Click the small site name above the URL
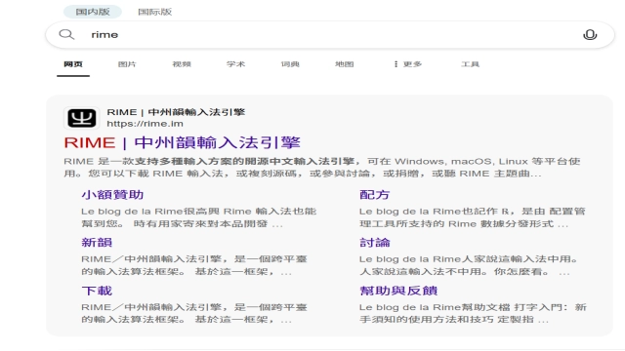 pyautogui.click(x=176, y=112)
